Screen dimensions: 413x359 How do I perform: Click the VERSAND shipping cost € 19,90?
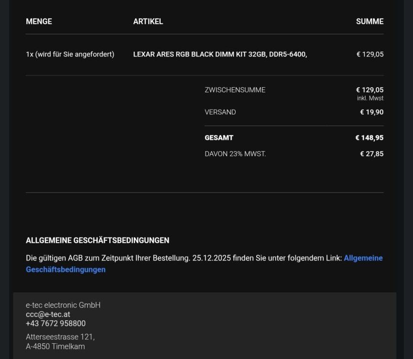(371, 112)
